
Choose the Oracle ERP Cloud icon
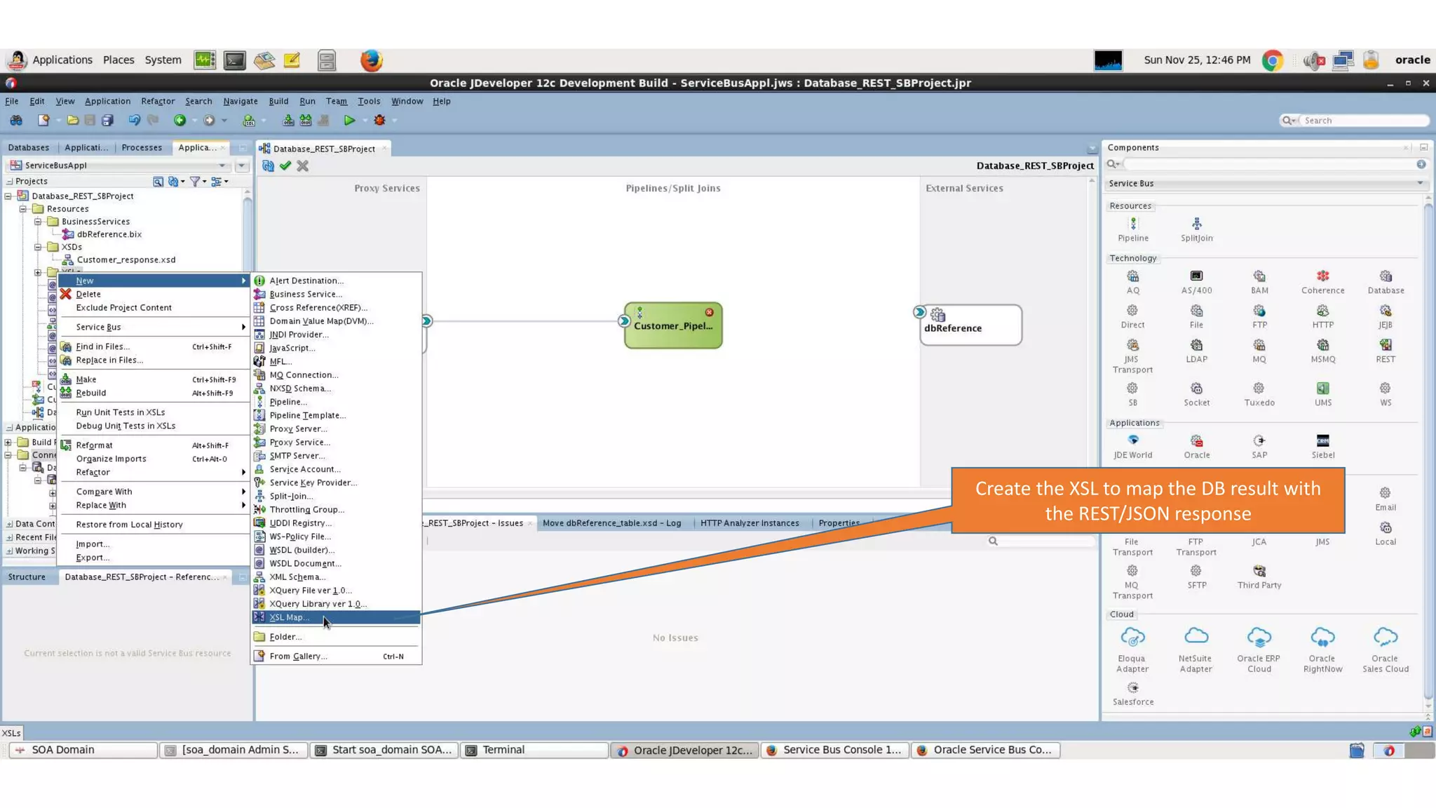1259,650
